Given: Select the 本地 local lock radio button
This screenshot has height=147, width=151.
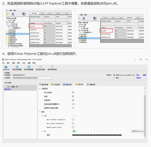Looking at the screenshot, I should pos(114,78).
